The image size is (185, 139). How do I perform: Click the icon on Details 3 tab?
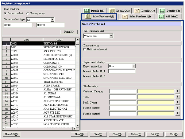pos(137,11)
